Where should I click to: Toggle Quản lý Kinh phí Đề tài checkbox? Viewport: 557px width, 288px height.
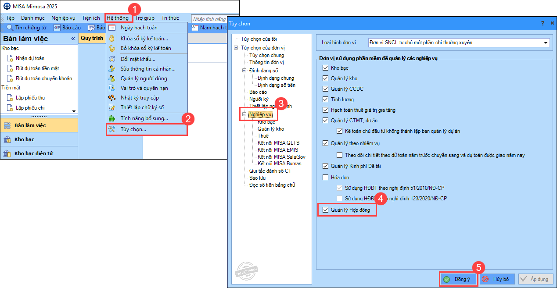325,166
